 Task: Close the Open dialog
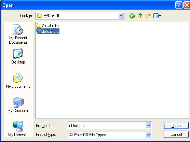tap(187, 5)
